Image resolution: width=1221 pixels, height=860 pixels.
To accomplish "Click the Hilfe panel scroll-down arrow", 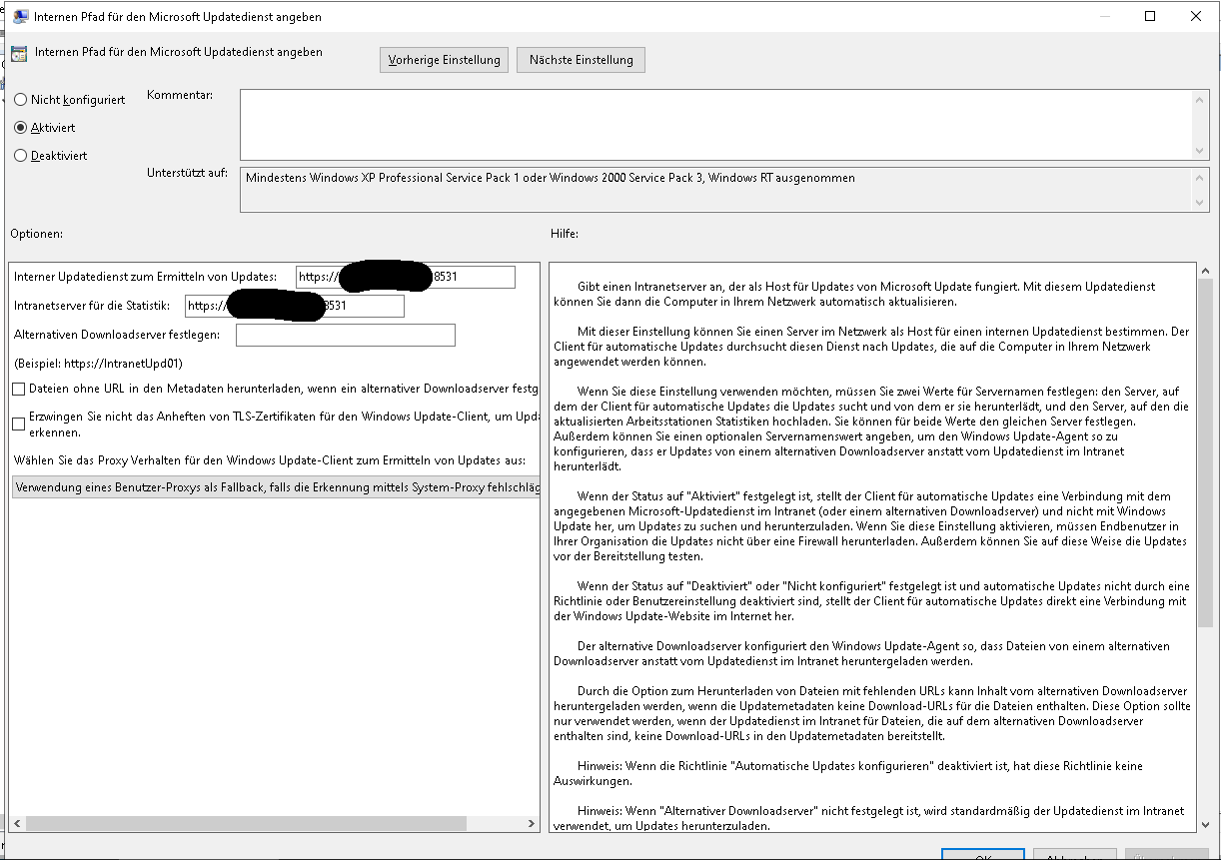I will click(1203, 823).
